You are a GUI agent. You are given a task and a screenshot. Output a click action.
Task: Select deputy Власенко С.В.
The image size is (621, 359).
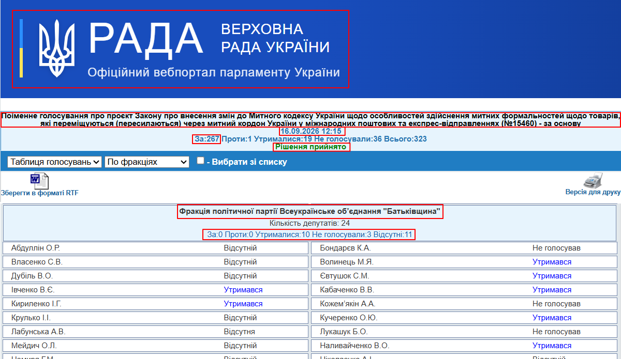37,262
